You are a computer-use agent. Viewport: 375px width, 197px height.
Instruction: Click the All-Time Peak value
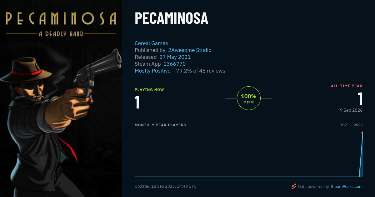pyautogui.click(x=360, y=99)
